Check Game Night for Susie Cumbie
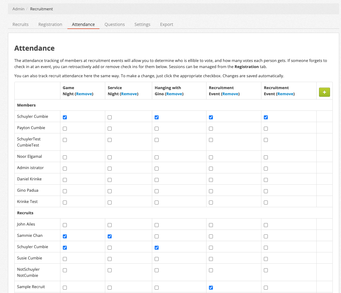The height and width of the screenshot is (293, 341). [x=65, y=259]
